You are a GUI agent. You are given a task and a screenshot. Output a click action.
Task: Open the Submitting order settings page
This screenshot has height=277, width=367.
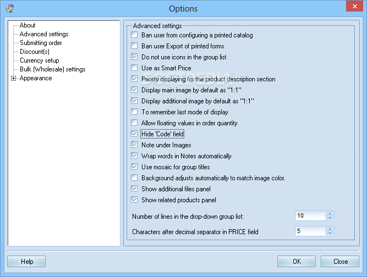point(41,43)
